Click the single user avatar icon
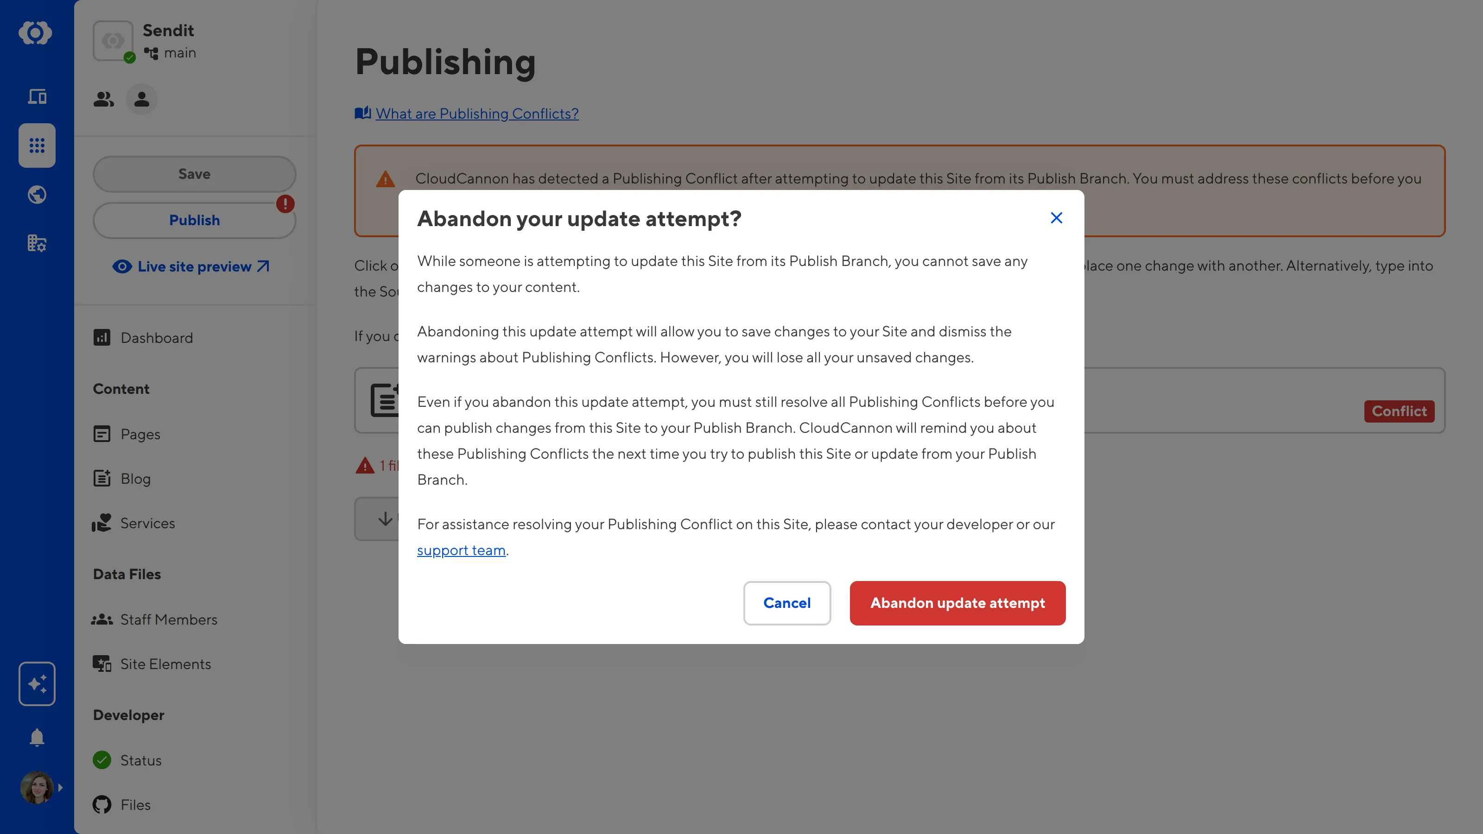 [x=142, y=100]
